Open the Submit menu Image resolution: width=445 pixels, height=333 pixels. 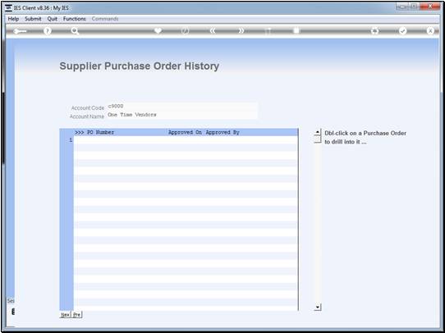coord(33,19)
